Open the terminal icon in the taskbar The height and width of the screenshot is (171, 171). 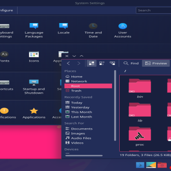click(140, 165)
